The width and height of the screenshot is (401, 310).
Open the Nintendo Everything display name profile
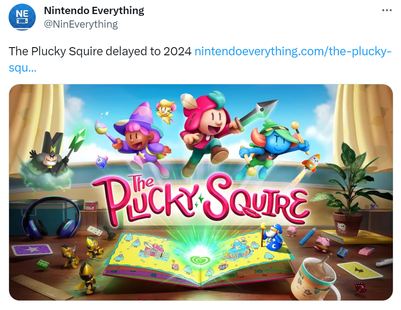click(x=94, y=10)
